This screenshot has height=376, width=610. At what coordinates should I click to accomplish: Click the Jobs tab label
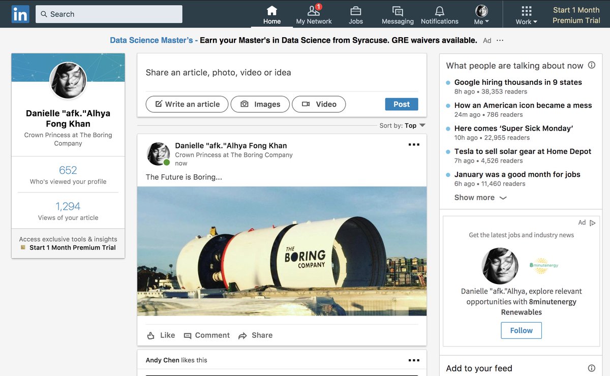356,21
